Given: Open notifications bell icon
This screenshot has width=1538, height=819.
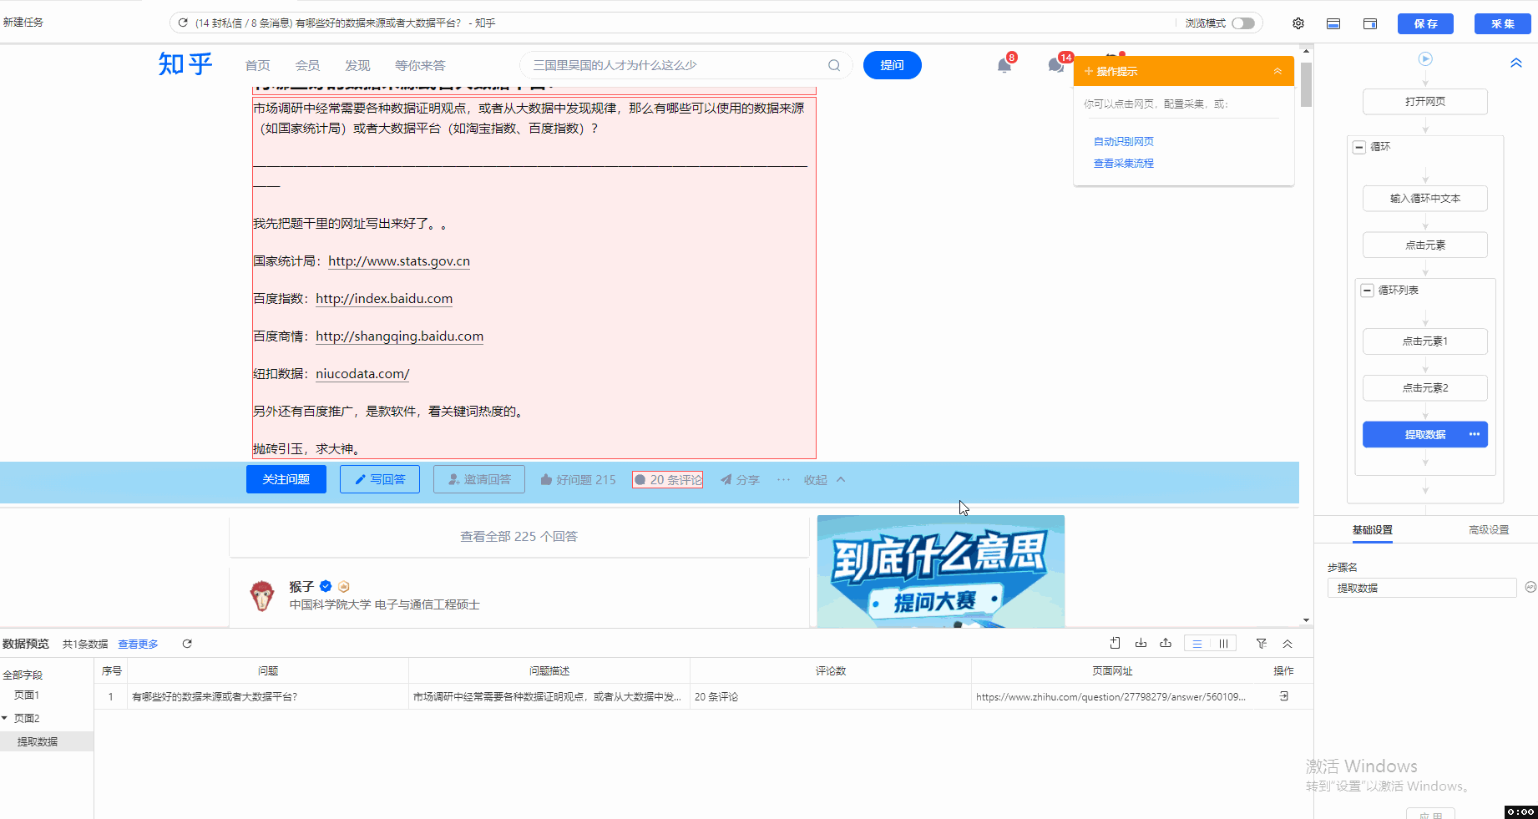Looking at the screenshot, I should pos(1004,65).
